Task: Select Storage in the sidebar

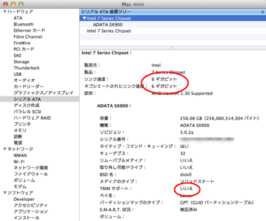Action: 21,62
